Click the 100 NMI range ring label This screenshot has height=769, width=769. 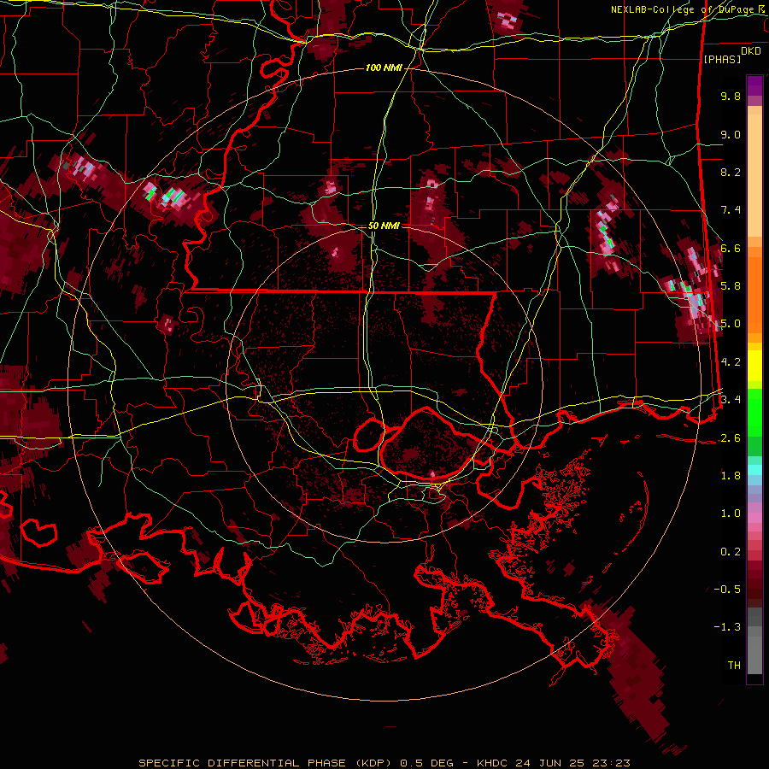pyautogui.click(x=384, y=68)
